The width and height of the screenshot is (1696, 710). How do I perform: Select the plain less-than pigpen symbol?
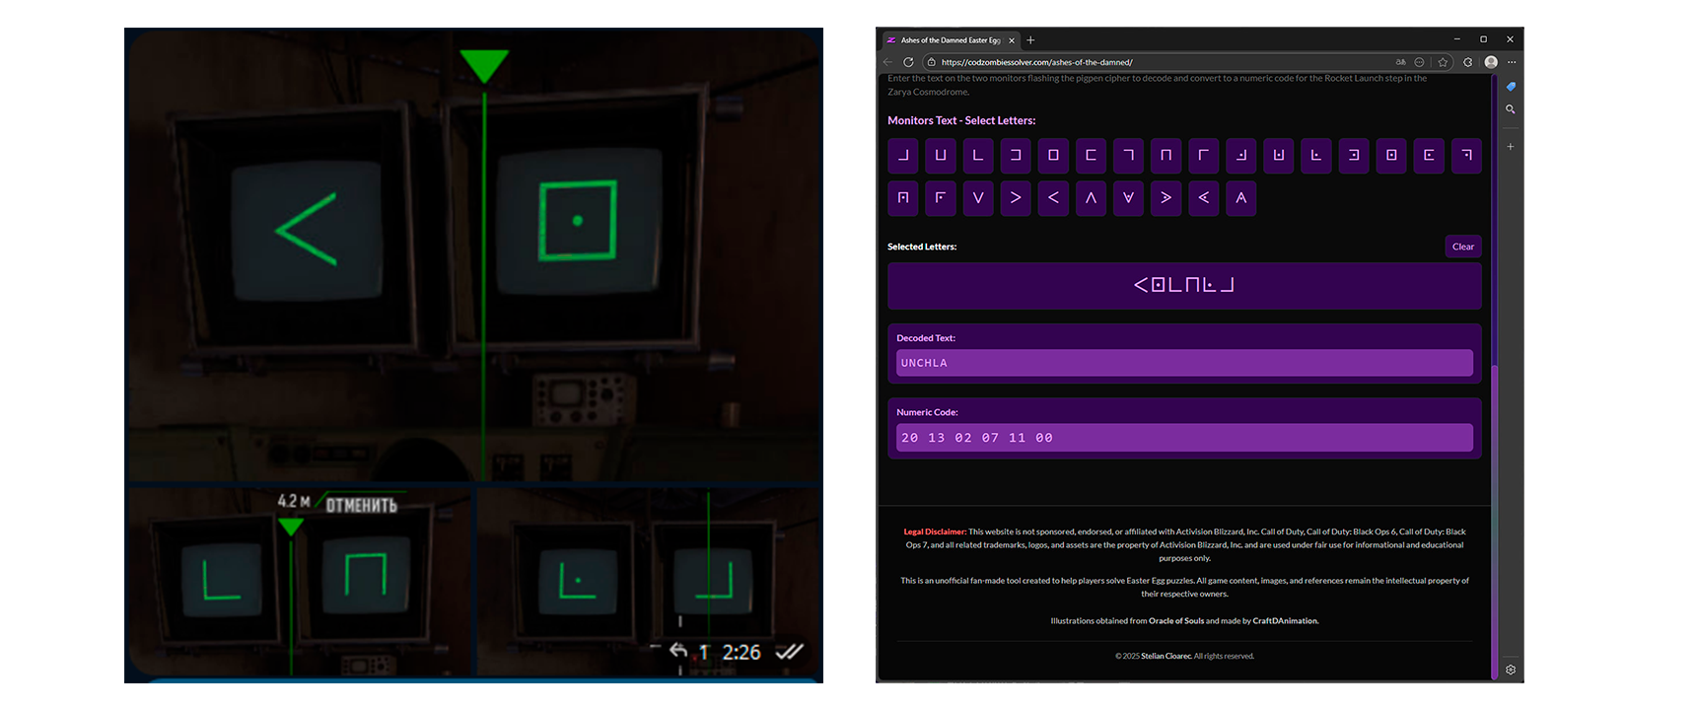click(1053, 197)
